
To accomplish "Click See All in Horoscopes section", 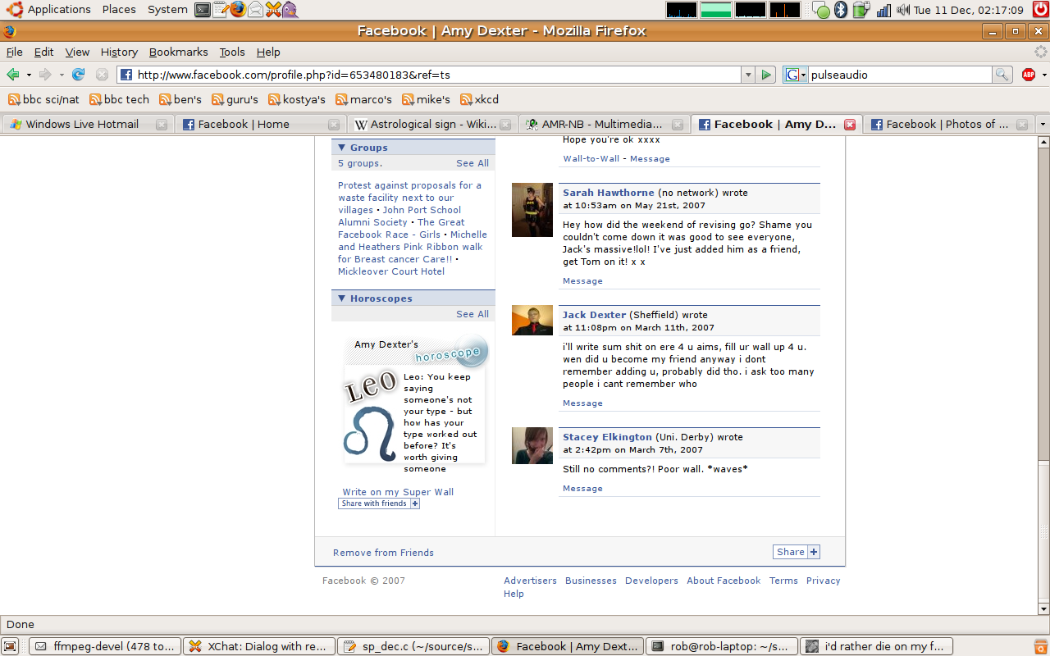I will [x=472, y=314].
